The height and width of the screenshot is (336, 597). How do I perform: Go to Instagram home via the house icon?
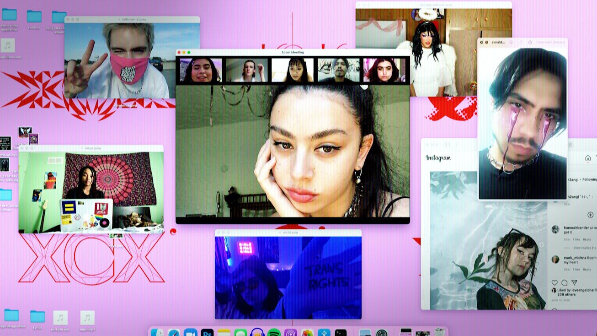pos(588,158)
